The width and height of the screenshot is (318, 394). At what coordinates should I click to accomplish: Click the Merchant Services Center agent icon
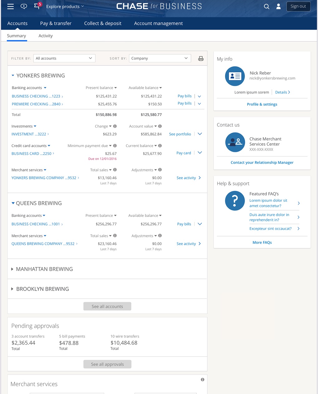(235, 142)
